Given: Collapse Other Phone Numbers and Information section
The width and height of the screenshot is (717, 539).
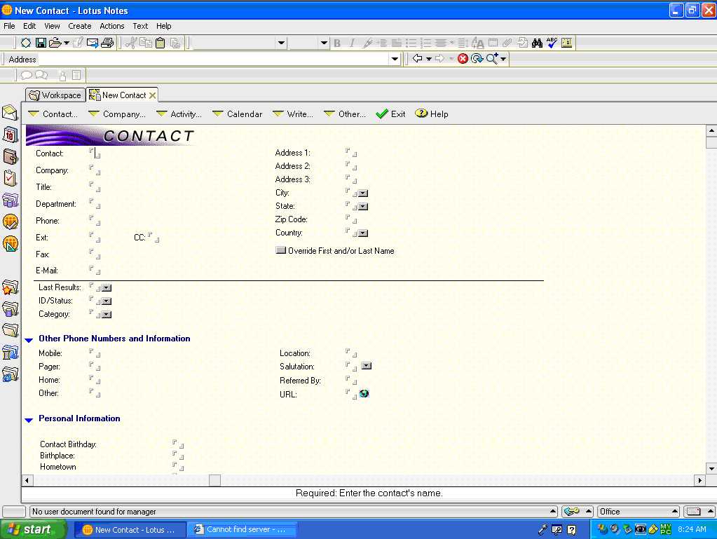Looking at the screenshot, I should pos(29,340).
